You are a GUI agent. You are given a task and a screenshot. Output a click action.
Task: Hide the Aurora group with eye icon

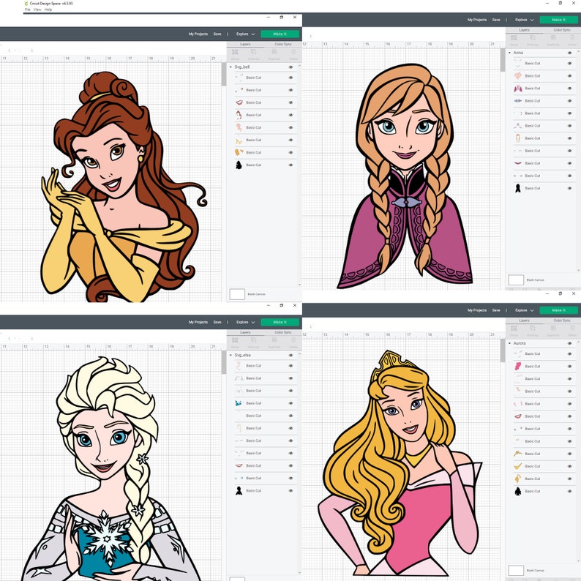click(x=570, y=343)
